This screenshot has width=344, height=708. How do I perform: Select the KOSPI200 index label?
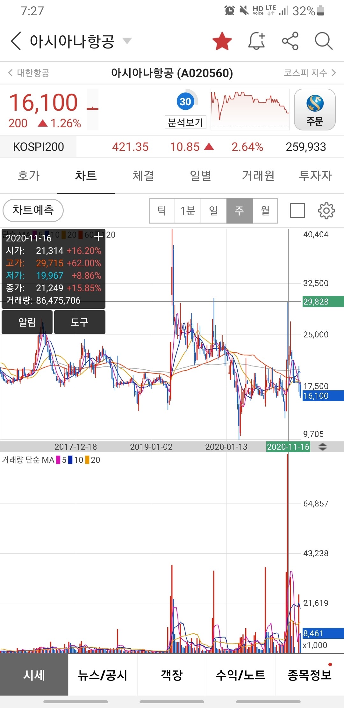point(38,147)
